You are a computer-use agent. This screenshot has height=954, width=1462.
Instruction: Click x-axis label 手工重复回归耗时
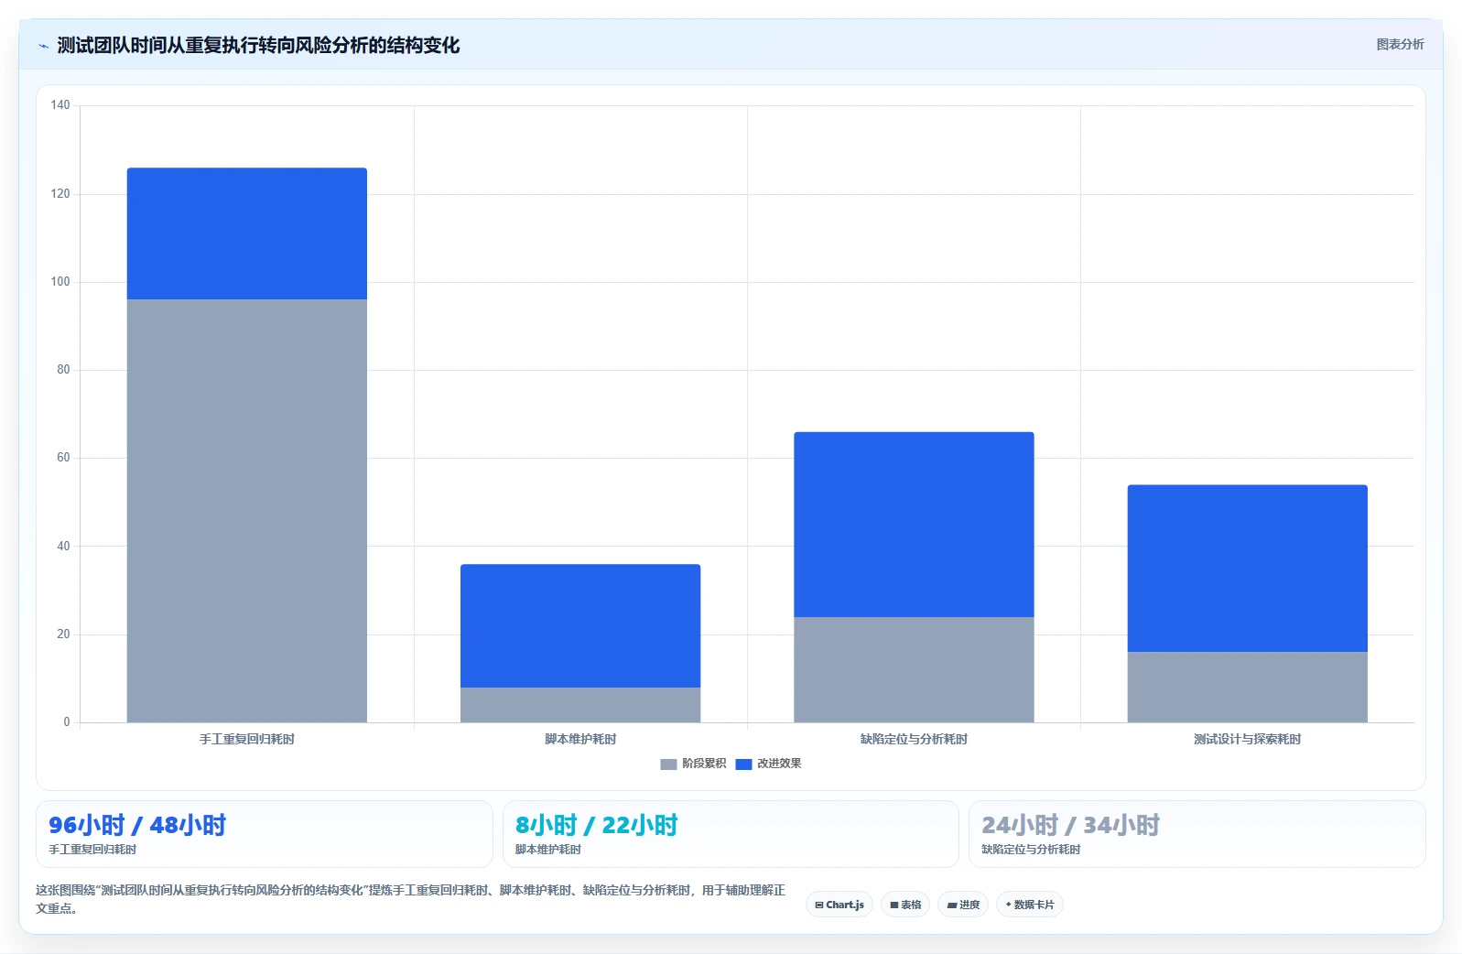pyautogui.click(x=247, y=739)
